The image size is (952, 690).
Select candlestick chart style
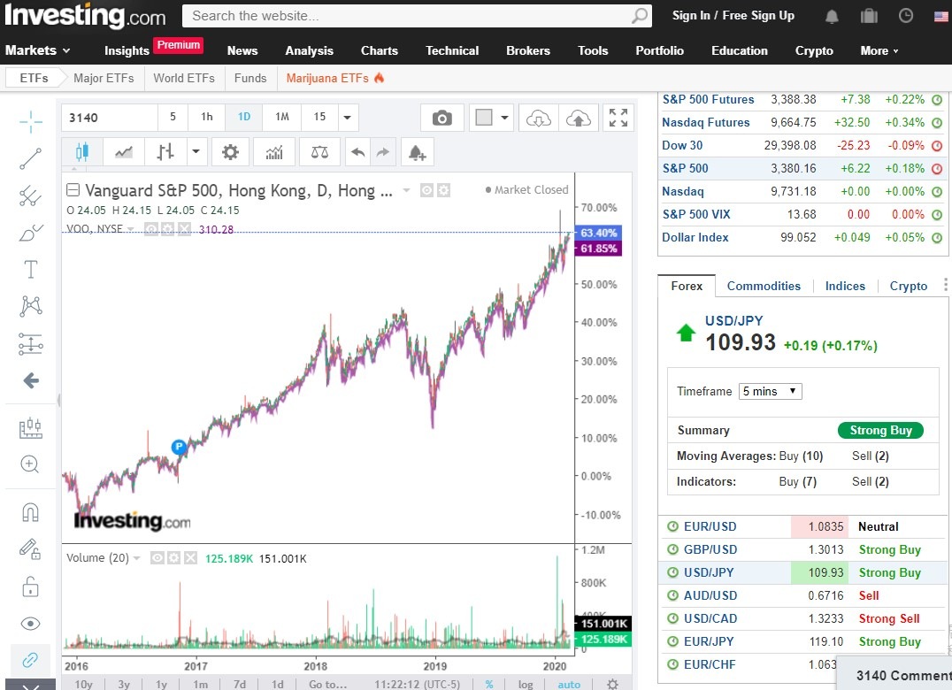click(x=82, y=152)
